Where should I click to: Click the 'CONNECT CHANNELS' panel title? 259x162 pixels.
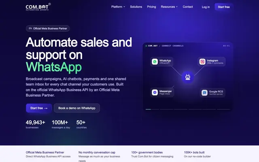173,46
